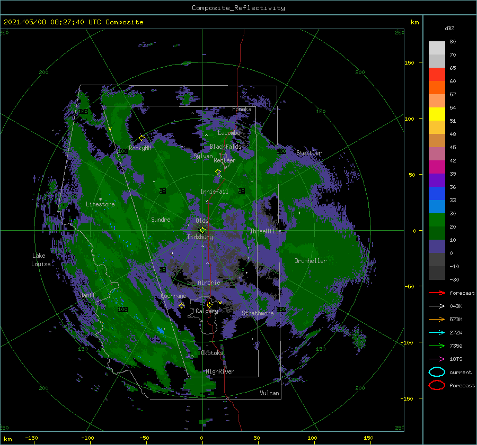The height and width of the screenshot is (445, 477).
Task: Click the red forecast arrow legend icon
Action: click(437, 293)
